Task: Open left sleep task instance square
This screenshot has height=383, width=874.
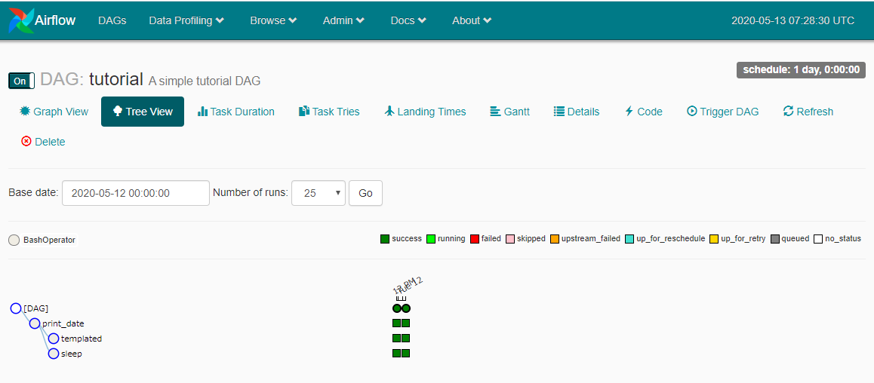Action: (397, 353)
